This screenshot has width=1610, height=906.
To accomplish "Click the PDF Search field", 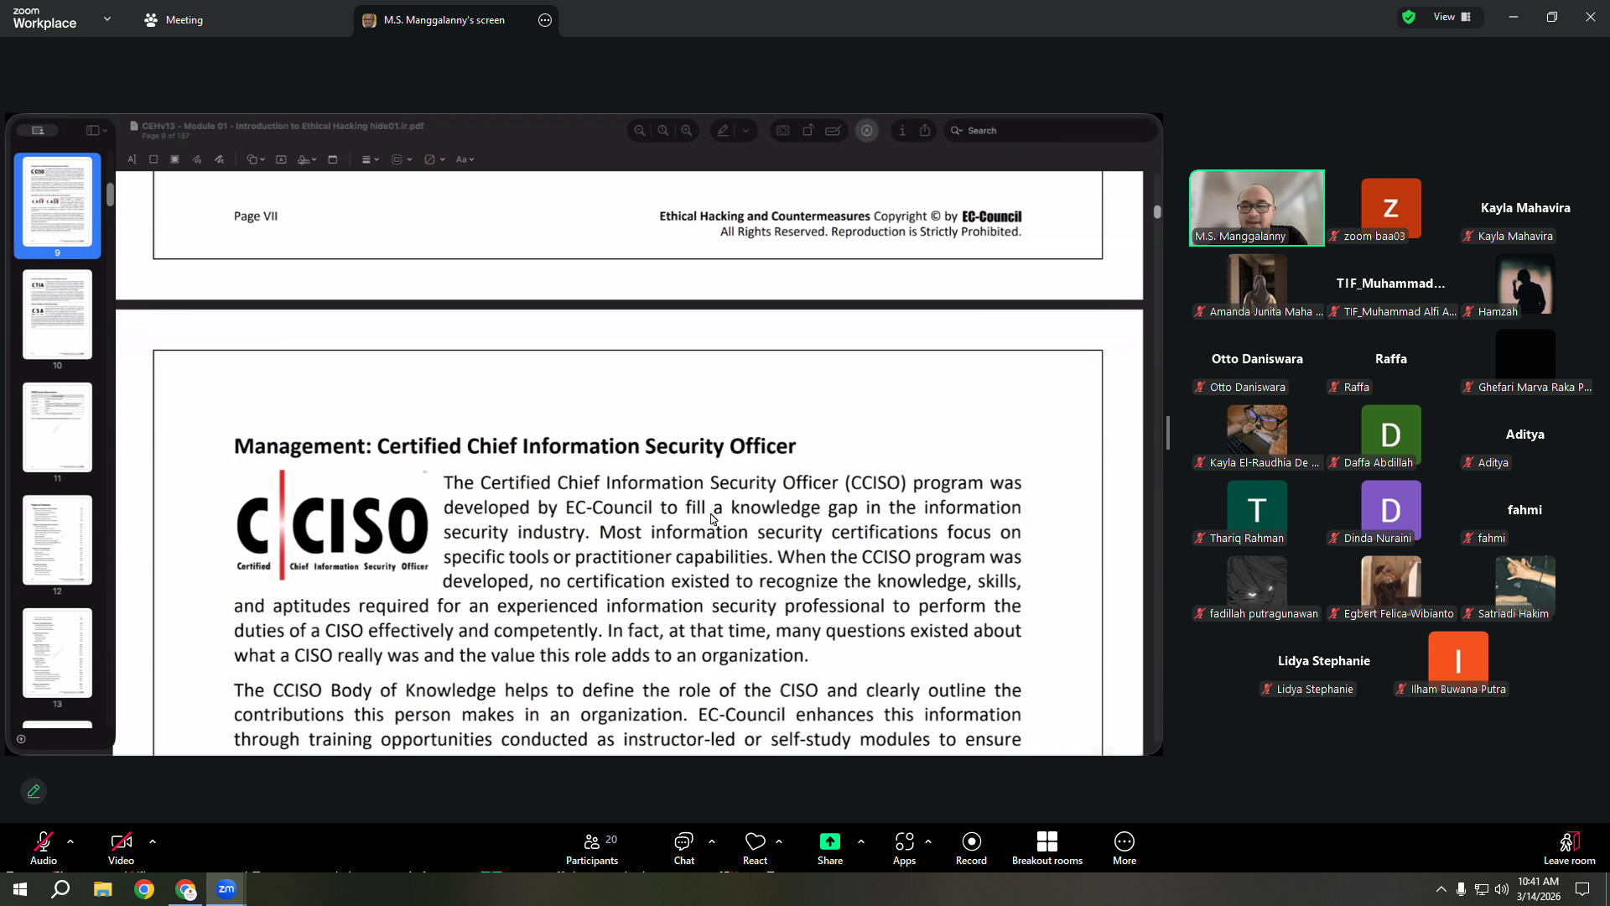I will 1050,131.
